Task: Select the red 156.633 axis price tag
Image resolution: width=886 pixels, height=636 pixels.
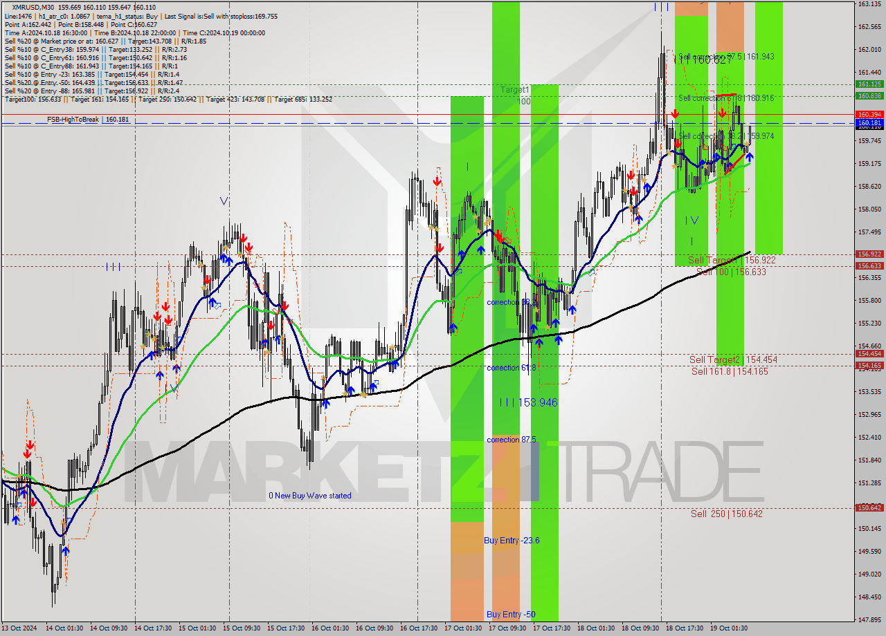Action: coord(870,265)
